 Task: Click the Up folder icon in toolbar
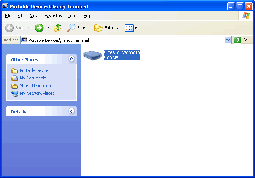pos(57,28)
